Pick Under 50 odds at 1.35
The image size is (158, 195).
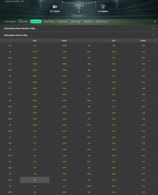(143, 119)
